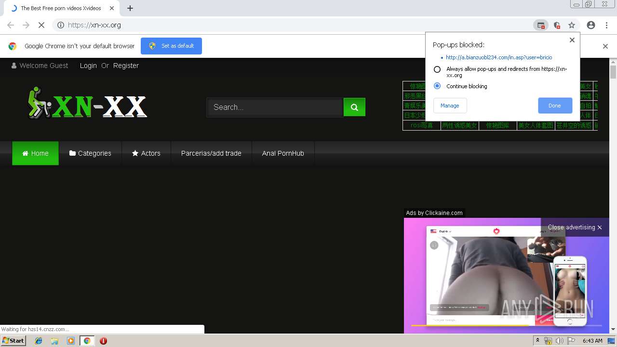
Task: Show hidden system tray icons
Action: tap(538, 341)
